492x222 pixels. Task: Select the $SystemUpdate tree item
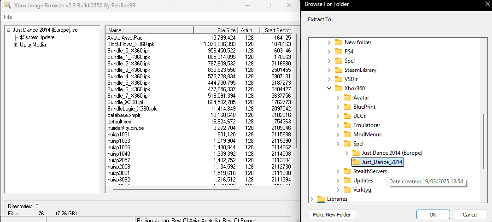tap(37, 37)
